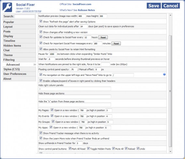The image size is (185, 159).
Task: Open the Release Notes link
Action: coord(86,10)
